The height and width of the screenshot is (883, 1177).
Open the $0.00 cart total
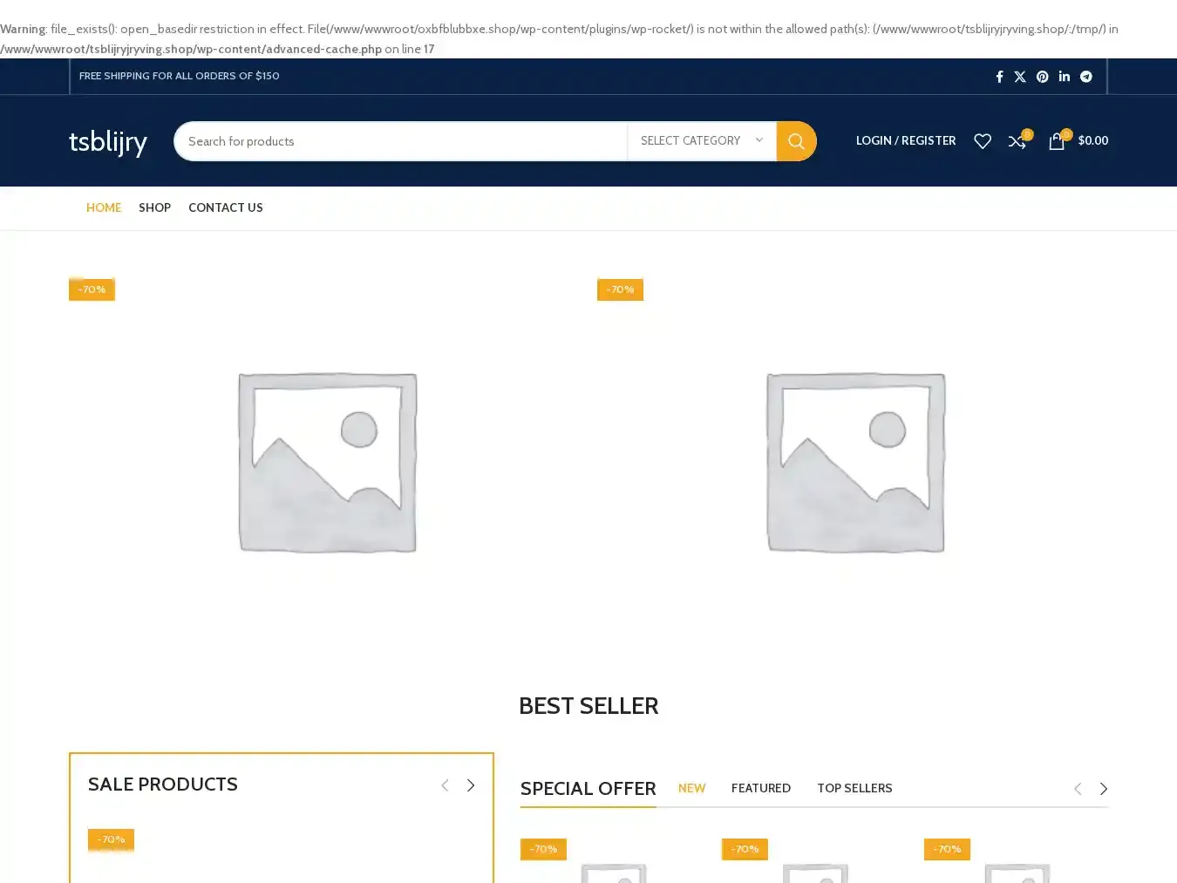(1093, 140)
